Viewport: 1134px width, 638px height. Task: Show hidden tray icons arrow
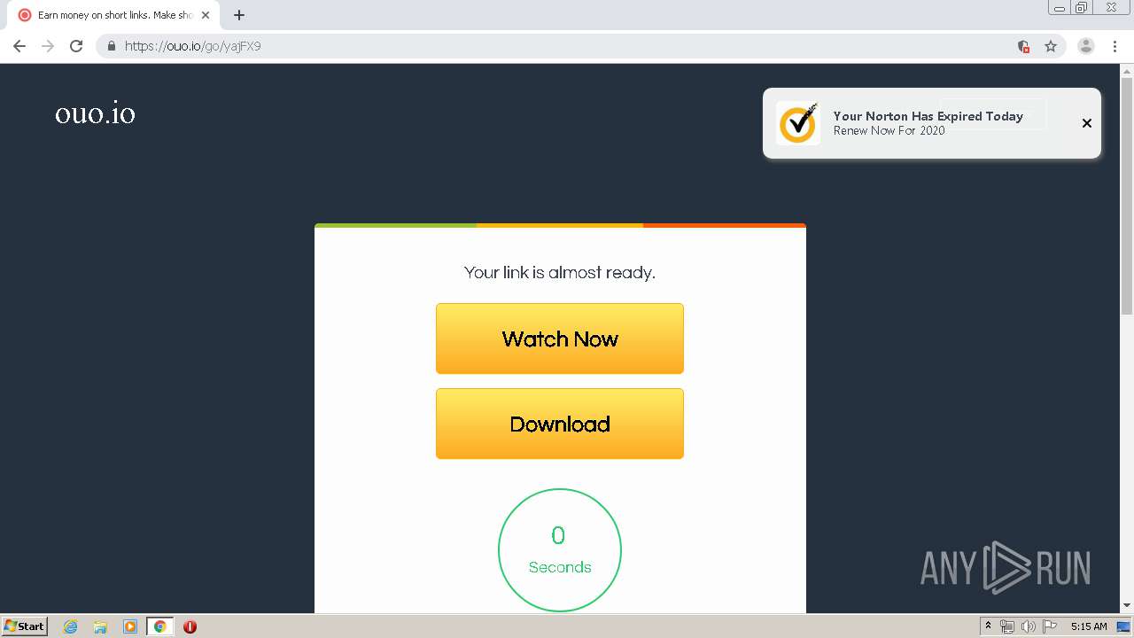[x=988, y=626]
